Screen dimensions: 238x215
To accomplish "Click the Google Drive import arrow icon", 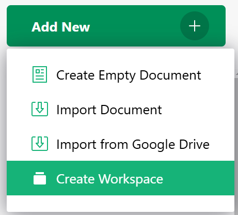I will [x=40, y=144].
